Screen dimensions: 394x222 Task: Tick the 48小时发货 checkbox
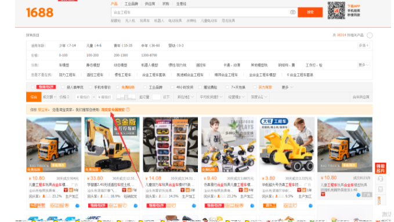click(172, 87)
